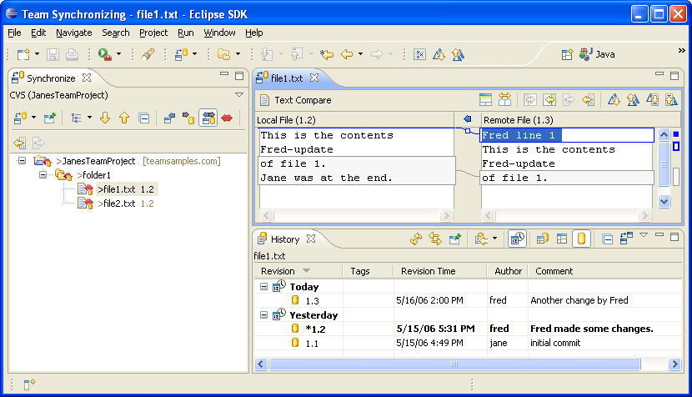Pin the History view
Viewport: 692px width, 397px height.
point(454,239)
